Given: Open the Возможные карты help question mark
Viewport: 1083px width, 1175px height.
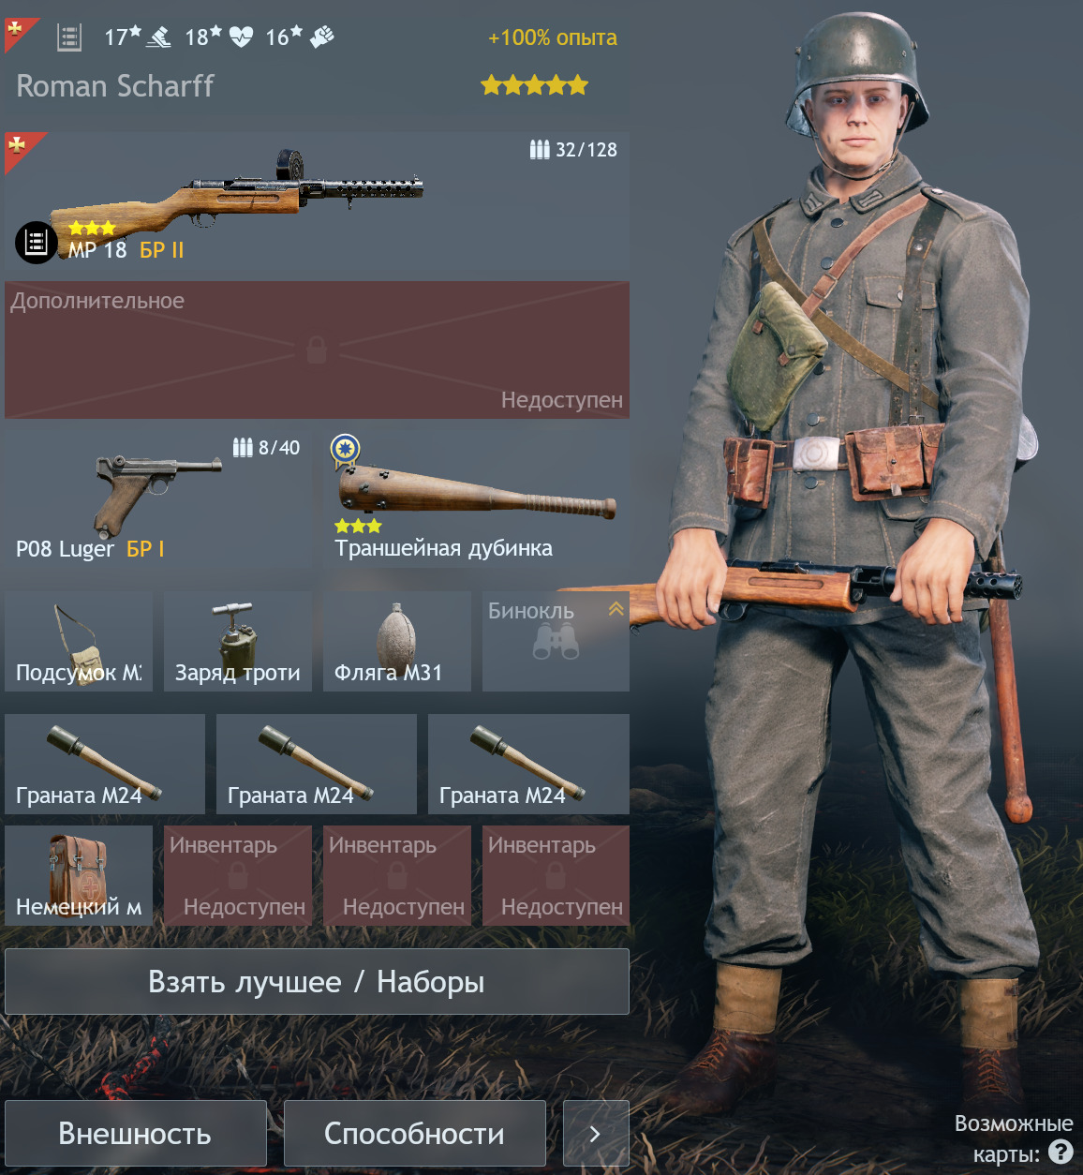Looking at the screenshot, I should [x=1061, y=1152].
